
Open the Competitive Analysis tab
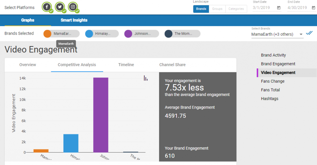(x=77, y=65)
